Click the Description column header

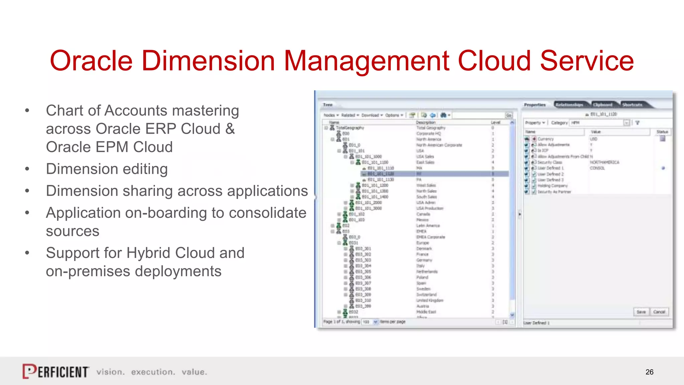click(x=426, y=123)
